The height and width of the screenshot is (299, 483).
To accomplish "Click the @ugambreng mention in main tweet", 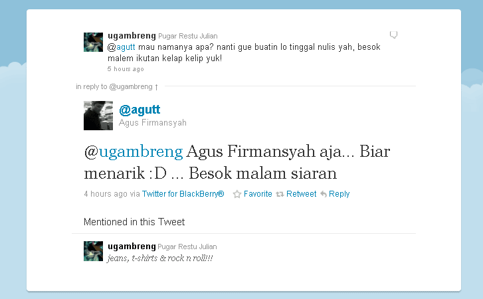I will point(134,151).
